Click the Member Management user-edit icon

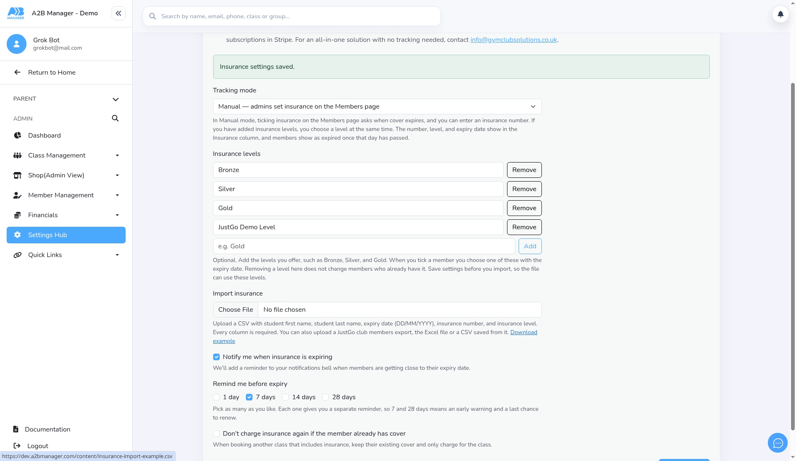pos(17,195)
